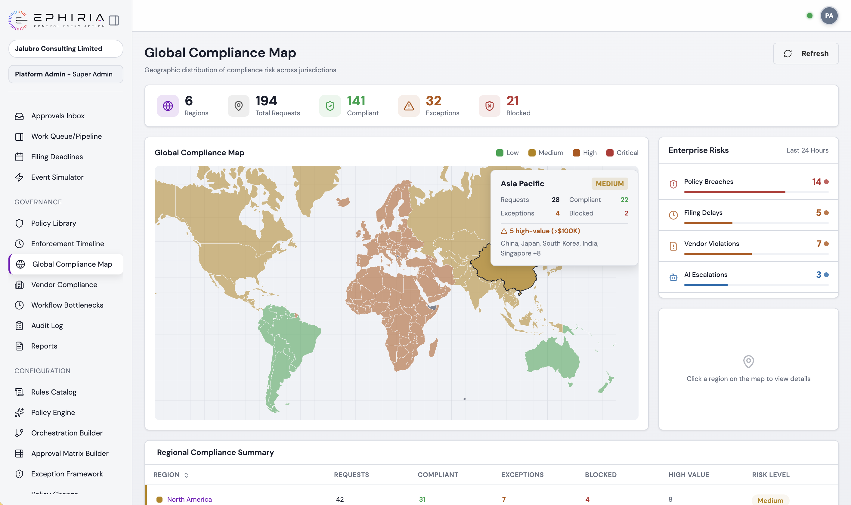The image size is (851, 505).
Task: Open the AI Escalations risk row
Action: 748,277
